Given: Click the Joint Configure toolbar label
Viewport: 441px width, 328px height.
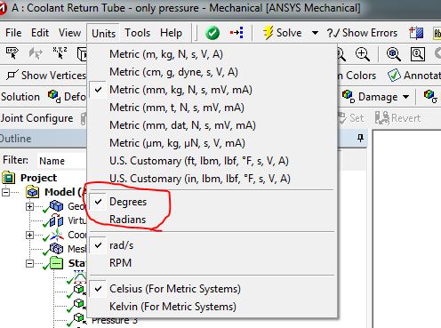Looking at the screenshot, I should coord(36,118).
